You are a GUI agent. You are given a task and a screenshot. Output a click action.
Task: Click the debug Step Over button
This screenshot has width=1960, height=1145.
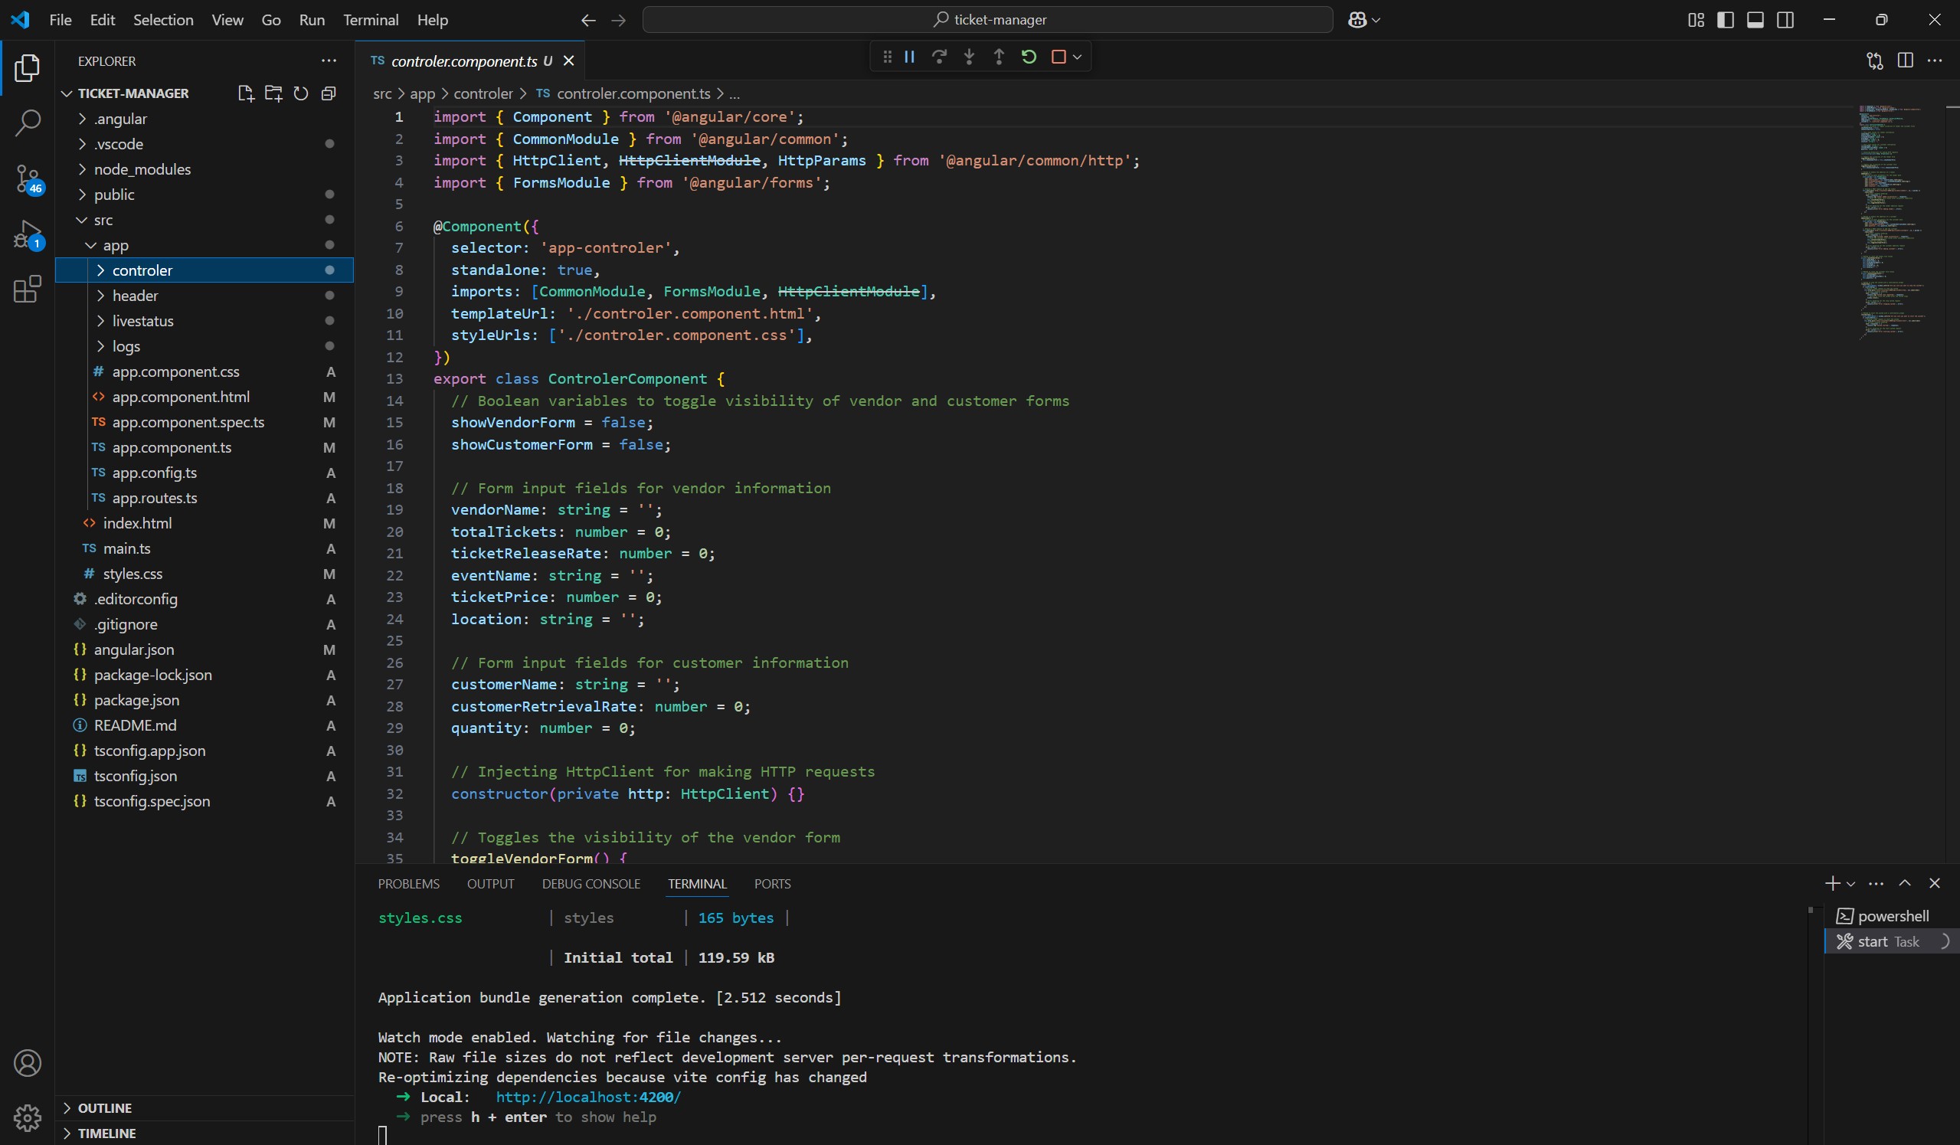click(x=940, y=57)
